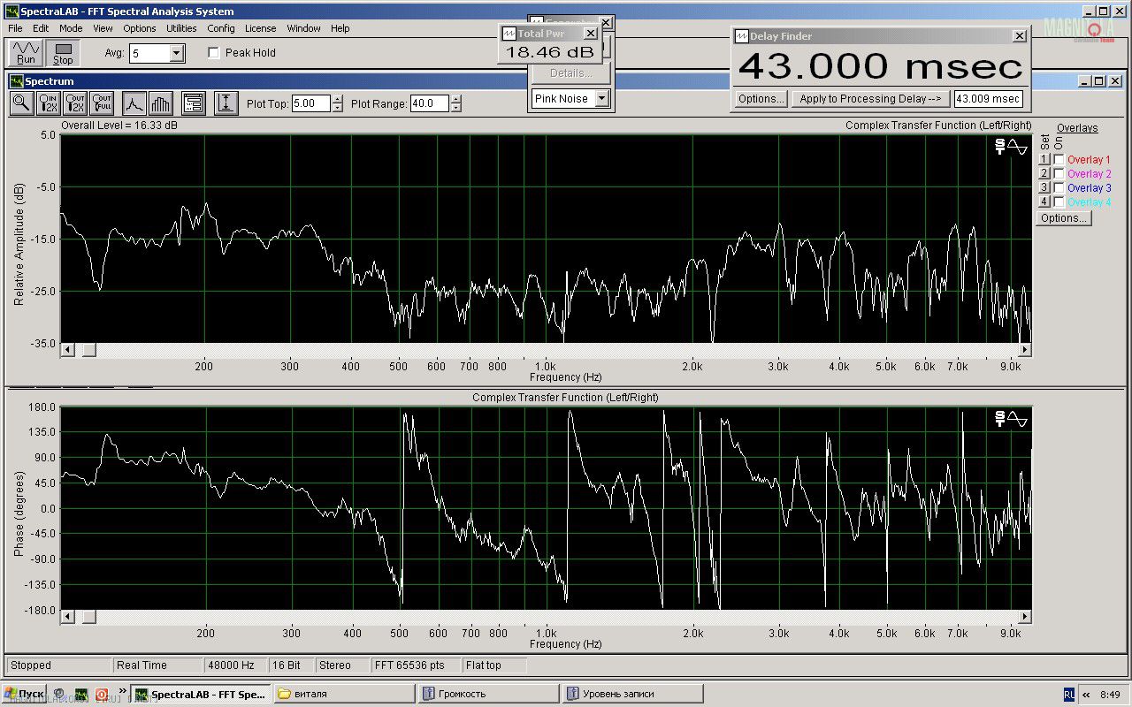Turn on Overlay 1 checkbox
The image size is (1132, 707).
pos(1059,160)
